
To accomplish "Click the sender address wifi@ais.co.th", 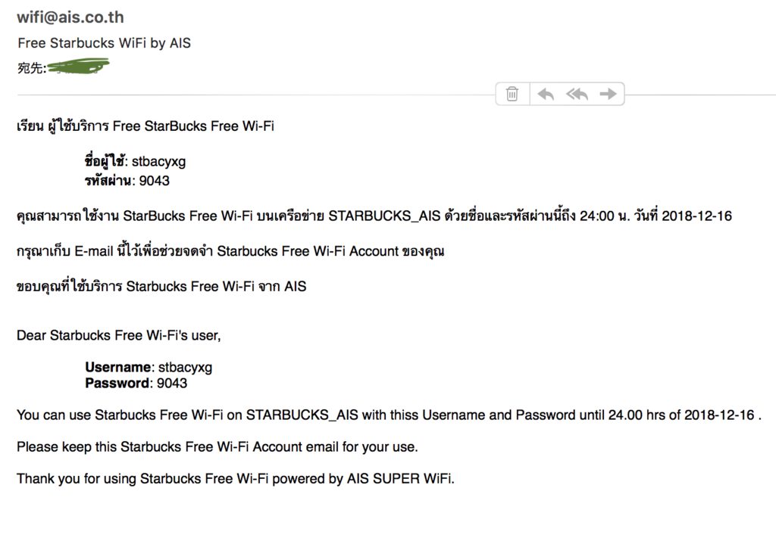I will coord(70,17).
